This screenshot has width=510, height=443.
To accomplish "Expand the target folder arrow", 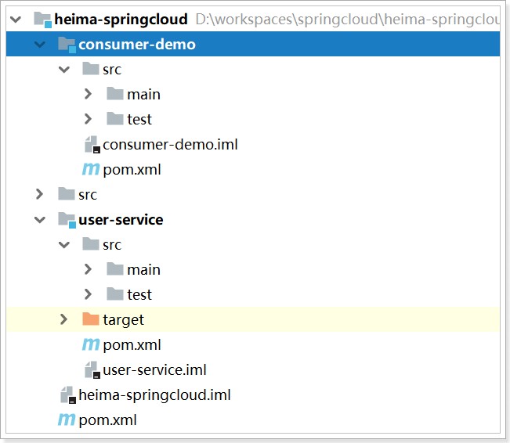I will click(x=64, y=319).
